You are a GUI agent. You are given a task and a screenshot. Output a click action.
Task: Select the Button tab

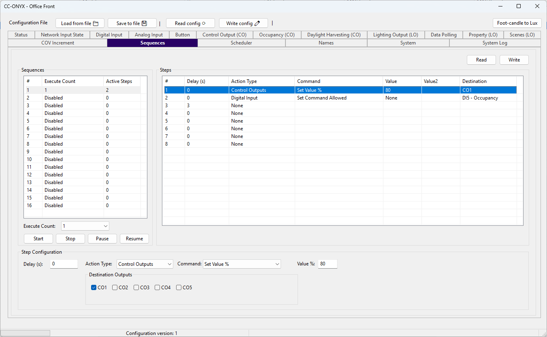click(x=183, y=35)
